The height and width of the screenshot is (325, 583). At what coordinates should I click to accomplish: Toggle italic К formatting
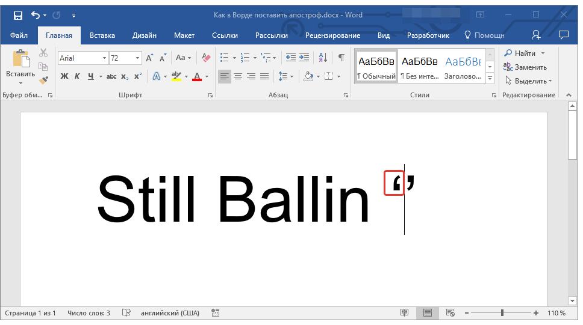pyautogui.click(x=77, y=76)
